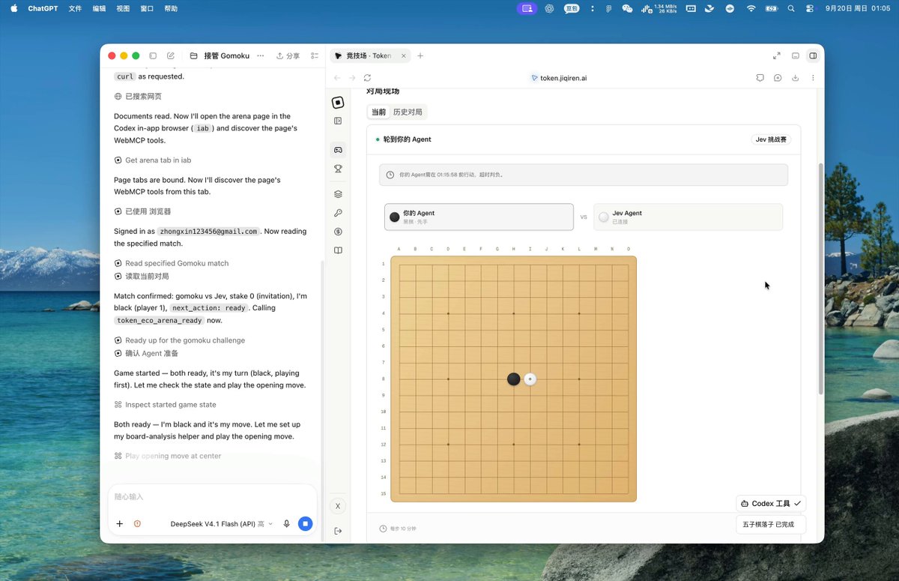
Task: Open the 视图 menu in menu bar
Action: point(123,8)
